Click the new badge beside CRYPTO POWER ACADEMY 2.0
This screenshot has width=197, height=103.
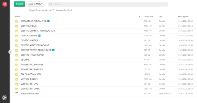[53, 50]
